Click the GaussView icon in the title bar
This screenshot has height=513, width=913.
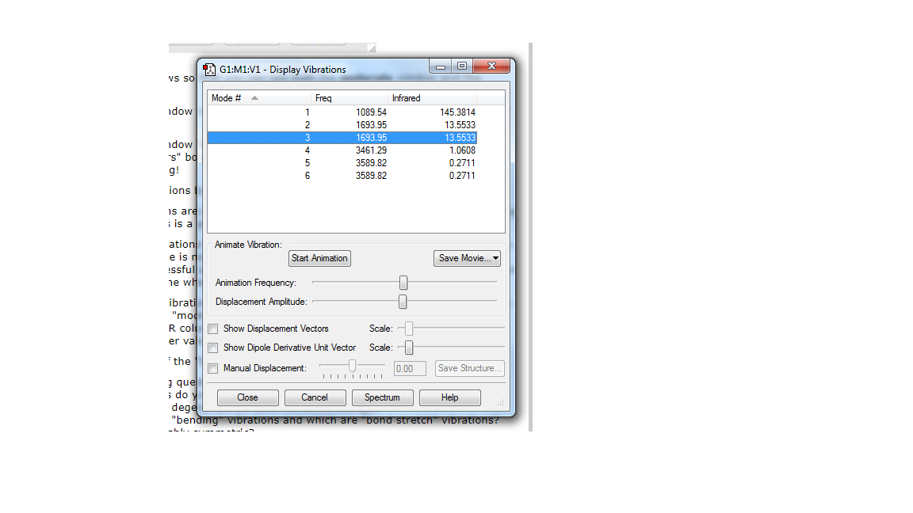coord(209,70)
